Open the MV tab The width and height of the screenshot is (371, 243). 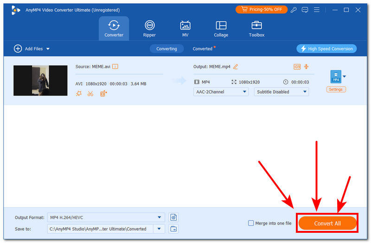185,29
